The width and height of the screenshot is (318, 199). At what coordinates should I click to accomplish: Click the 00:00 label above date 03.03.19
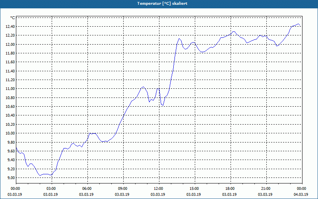click(16, 189)
